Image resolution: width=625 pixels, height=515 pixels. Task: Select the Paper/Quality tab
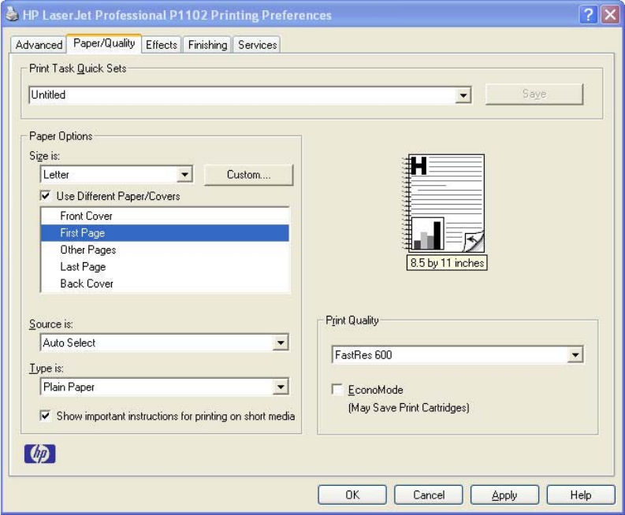(x=104, y=43)
